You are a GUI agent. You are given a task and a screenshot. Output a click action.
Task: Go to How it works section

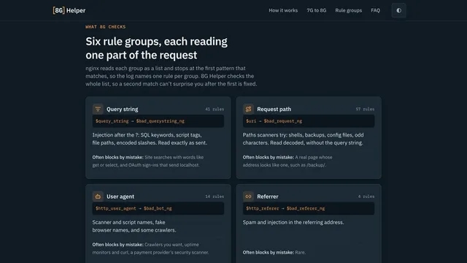coord(283,10)
